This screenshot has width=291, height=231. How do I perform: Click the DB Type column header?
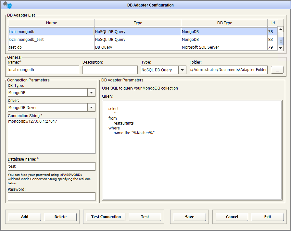[x=224, y=23]
